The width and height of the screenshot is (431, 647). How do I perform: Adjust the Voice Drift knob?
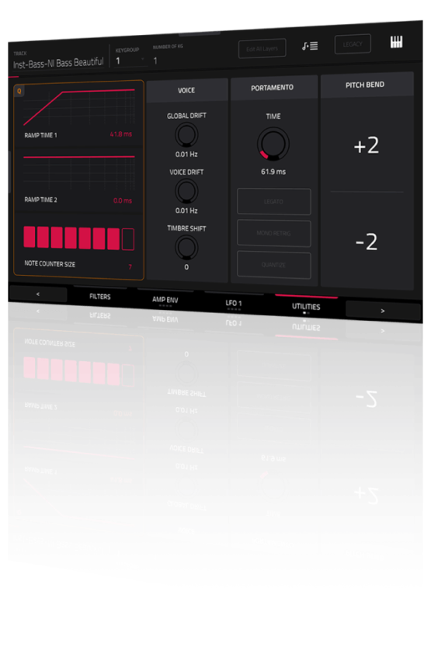tap(186, 191)
